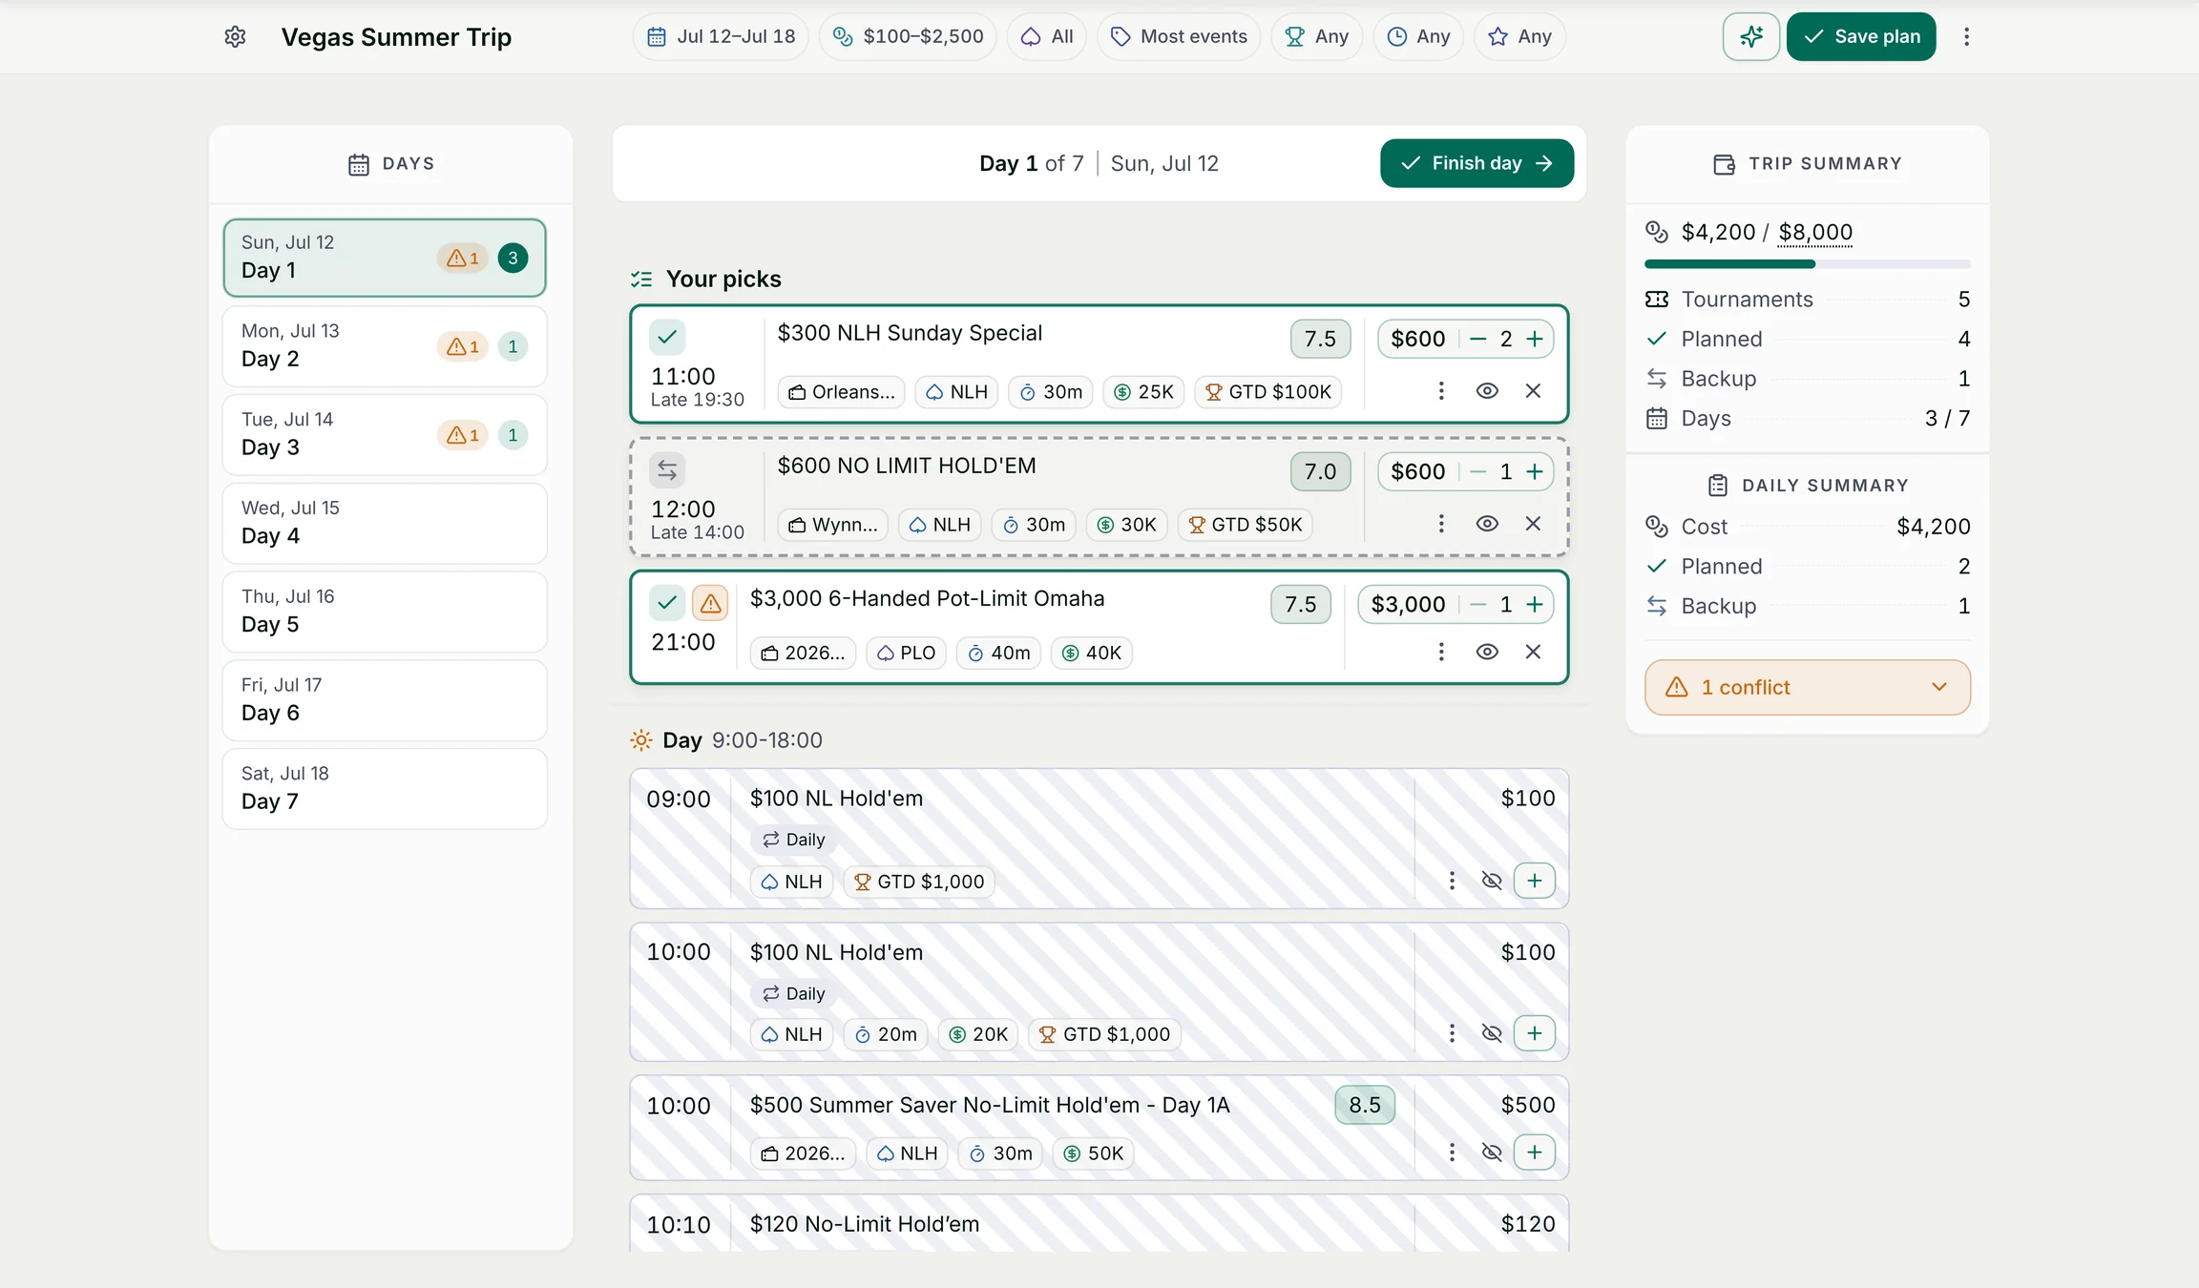The height and width of the screenshot is (1288, 2199).
Task: Open options menu for $500 Summer Saver
Action: [1452, 1153]
